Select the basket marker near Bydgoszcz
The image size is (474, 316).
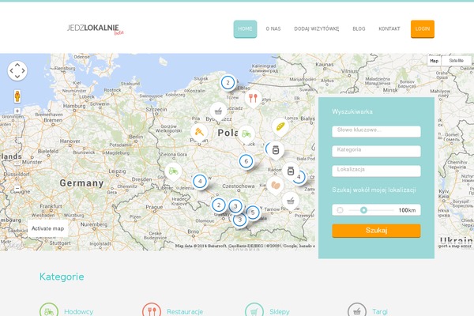[218, 112]
